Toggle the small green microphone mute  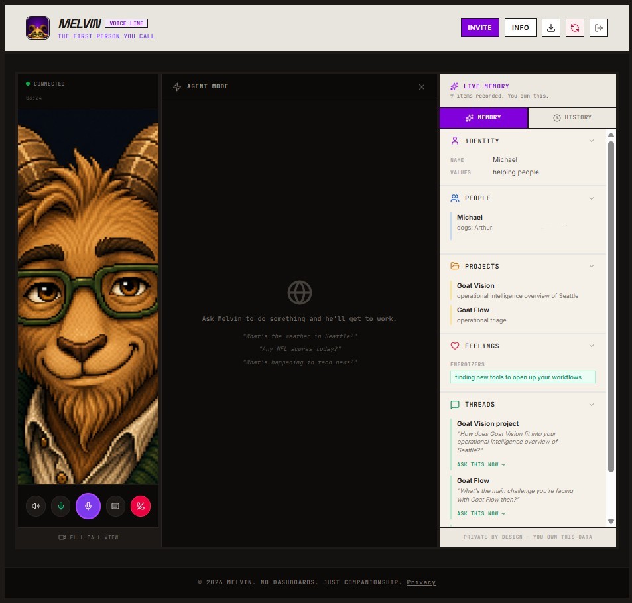point(61,506)
